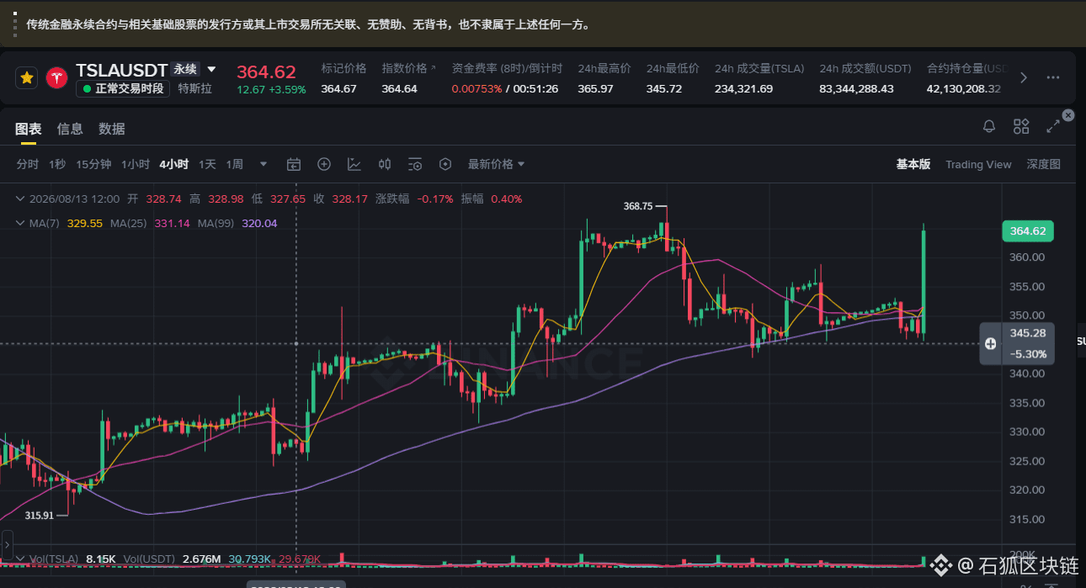This screenshot has width=1086, height=588.
Task: Click the 永续 perpetual contract tag
Action: [x=184, y=69]
